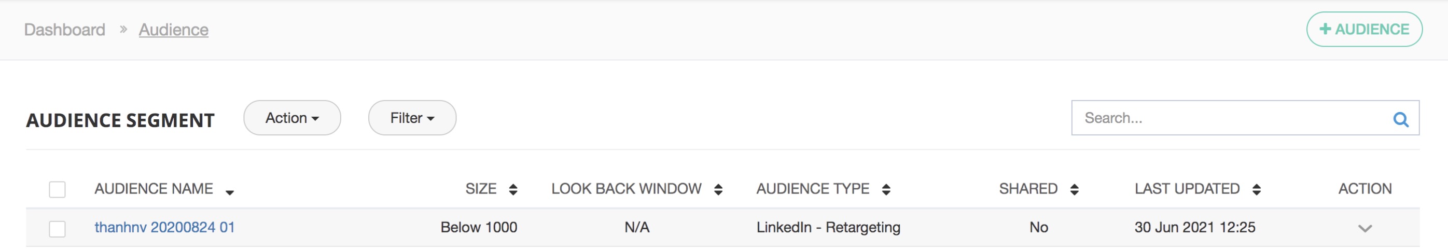
Task: Toggle Audience Name sort arrow
Action: click(229, 192)
